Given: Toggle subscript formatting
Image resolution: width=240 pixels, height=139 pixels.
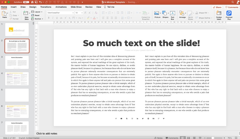Looking at the screenshot, I should [x=70, y=18].
